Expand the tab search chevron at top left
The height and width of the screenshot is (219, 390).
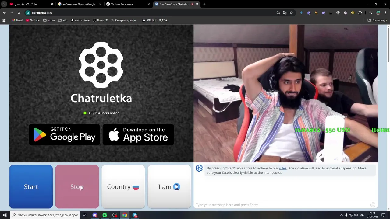click(4, 4)
